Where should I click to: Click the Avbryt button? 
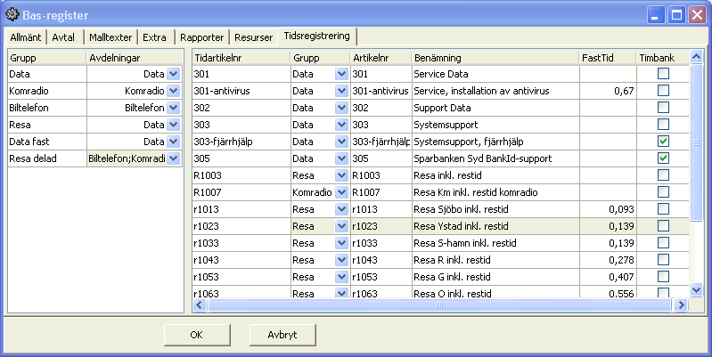click(282, 335)
